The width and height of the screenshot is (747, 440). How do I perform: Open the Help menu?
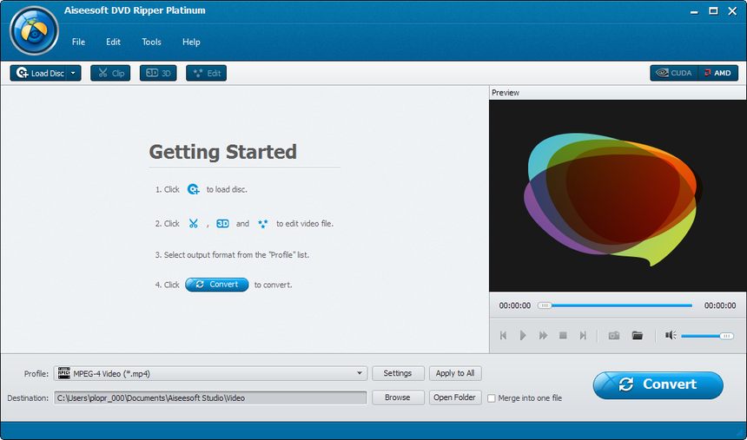pyautogui.click(x=191, y=42)
